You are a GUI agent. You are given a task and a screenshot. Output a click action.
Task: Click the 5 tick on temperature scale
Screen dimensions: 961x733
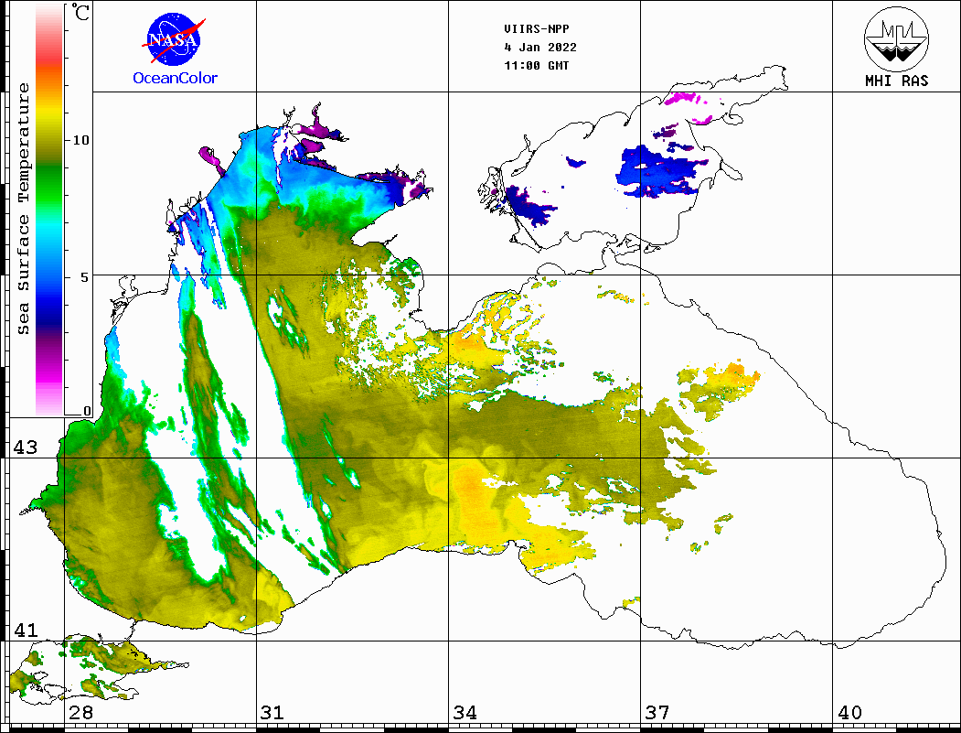[85, 277]
